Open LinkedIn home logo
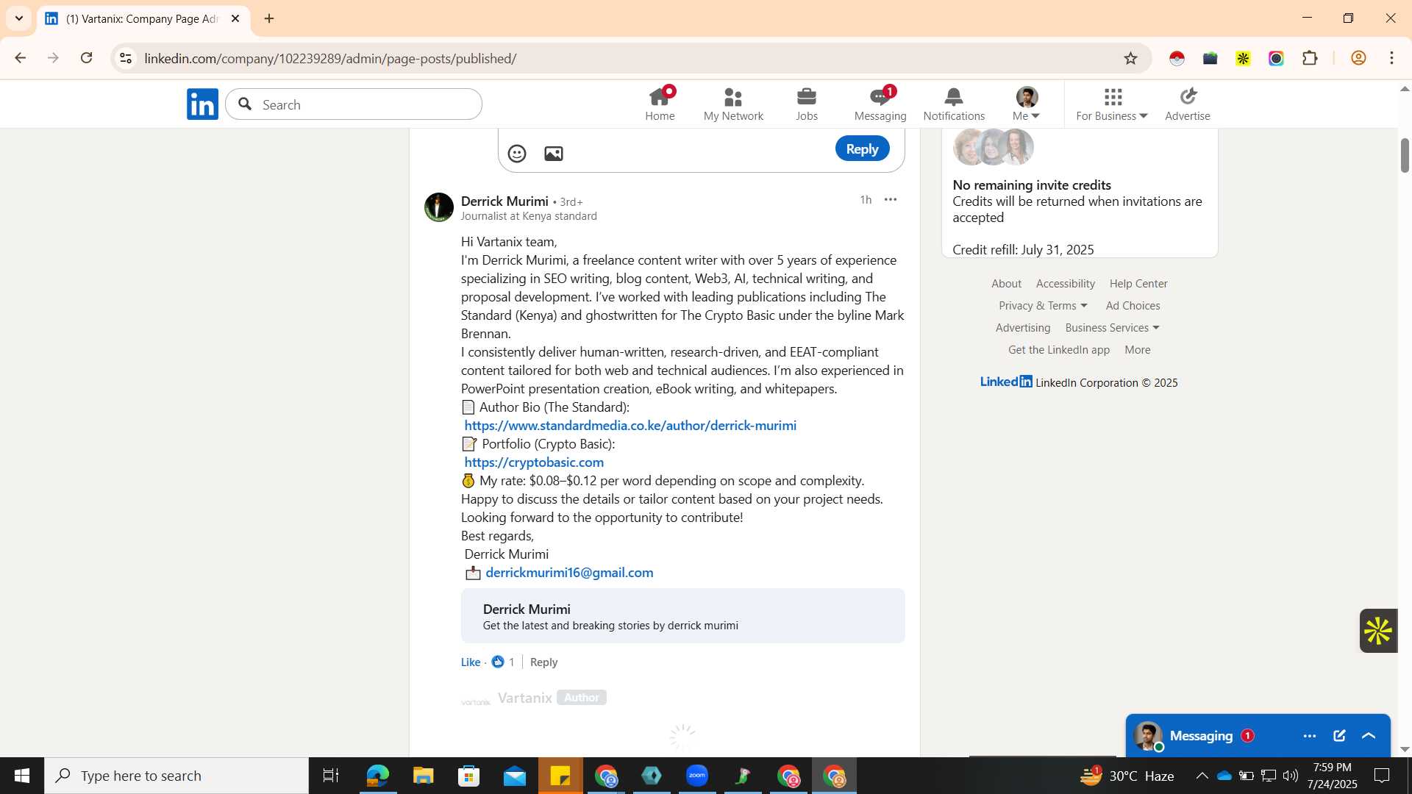1412x794 pixels. 202,104
